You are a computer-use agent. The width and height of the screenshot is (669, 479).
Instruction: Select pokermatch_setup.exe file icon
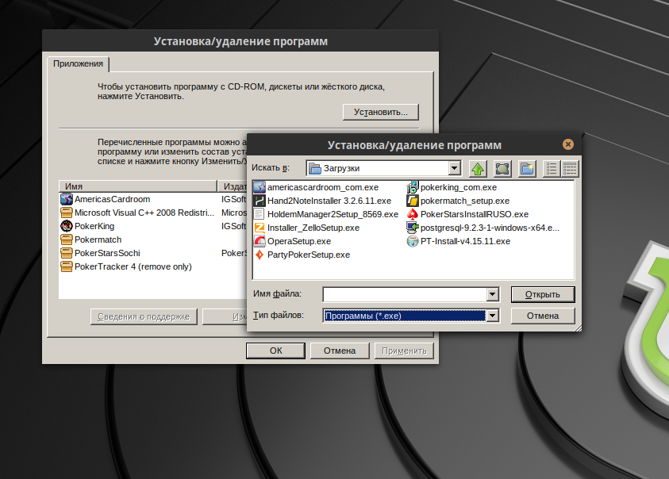click(413, 201)
